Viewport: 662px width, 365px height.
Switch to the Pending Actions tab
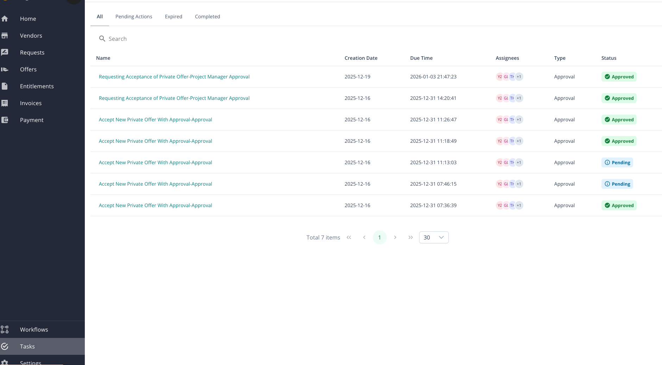pos(134,17)
